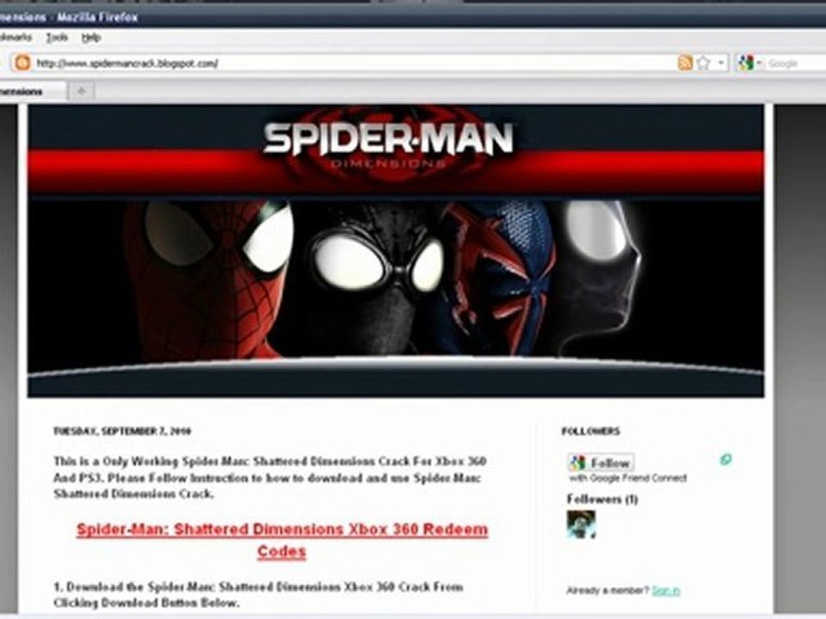The width and height of the screenshot is (826, 619).
Task: Click the Blogger favicon in the address bar
Action: pyautogui.click(x=22, y=63)
